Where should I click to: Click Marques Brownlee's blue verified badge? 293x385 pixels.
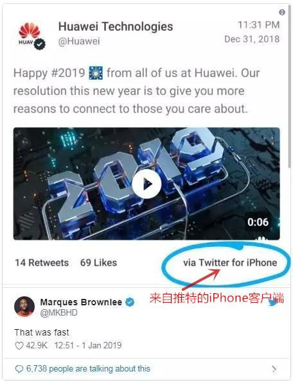click(130, 302)
